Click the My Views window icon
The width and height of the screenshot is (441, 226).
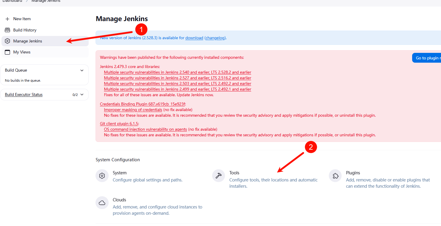tap(7, 52)
